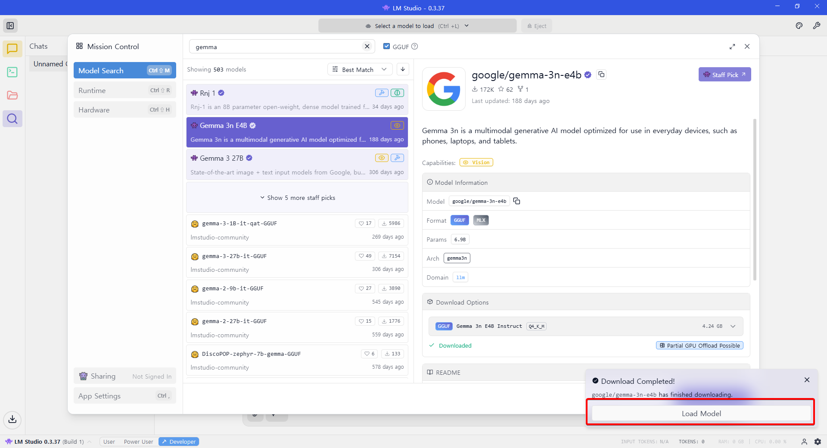The width and height of the screenshot is (827, 448).
Task: Open the My Models folder icon
Action: pyautogui.click(x=12, y=95)
